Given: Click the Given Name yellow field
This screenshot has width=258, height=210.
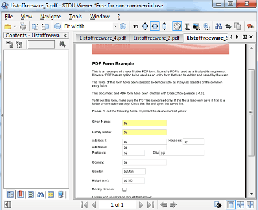Looking at the screenshot, I should click(x=144, y=123).
